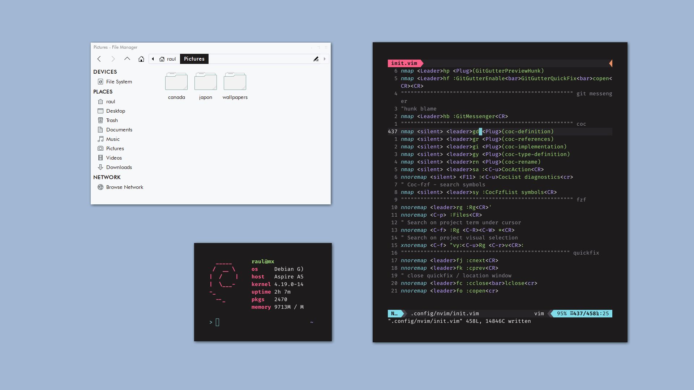Select the File System device icon

(100, 82)
